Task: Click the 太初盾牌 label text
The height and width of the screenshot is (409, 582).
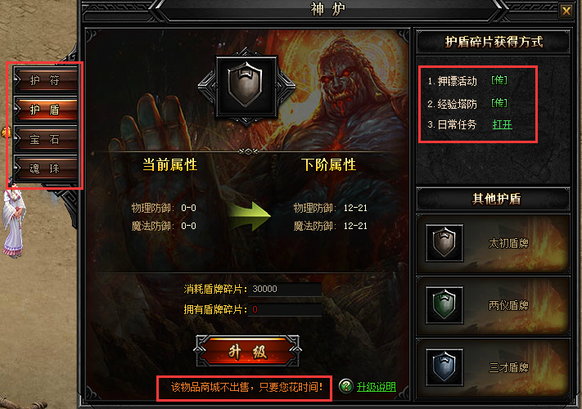Action: click(508, 243)
